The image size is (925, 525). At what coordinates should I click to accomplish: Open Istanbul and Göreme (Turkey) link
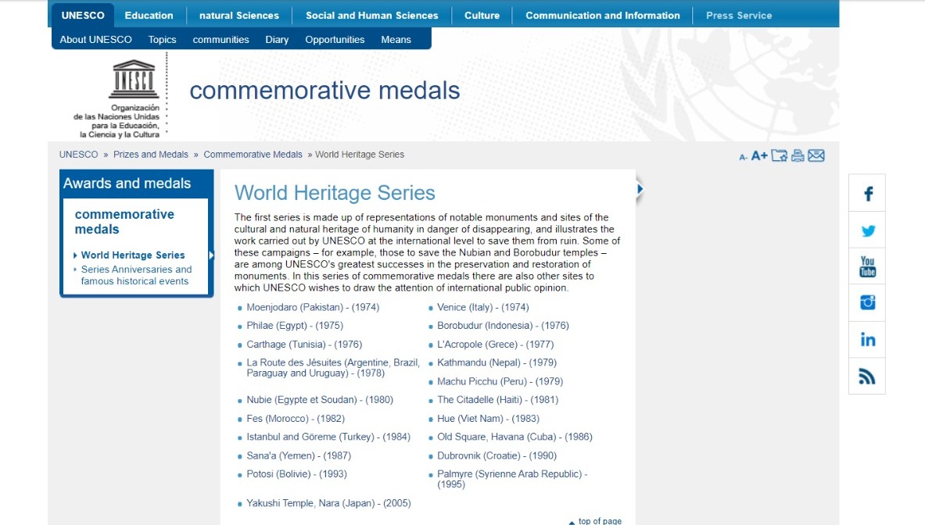click(x=328, y=437)
